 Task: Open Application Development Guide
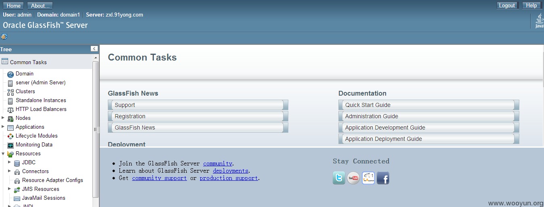[x=428, y=128]
